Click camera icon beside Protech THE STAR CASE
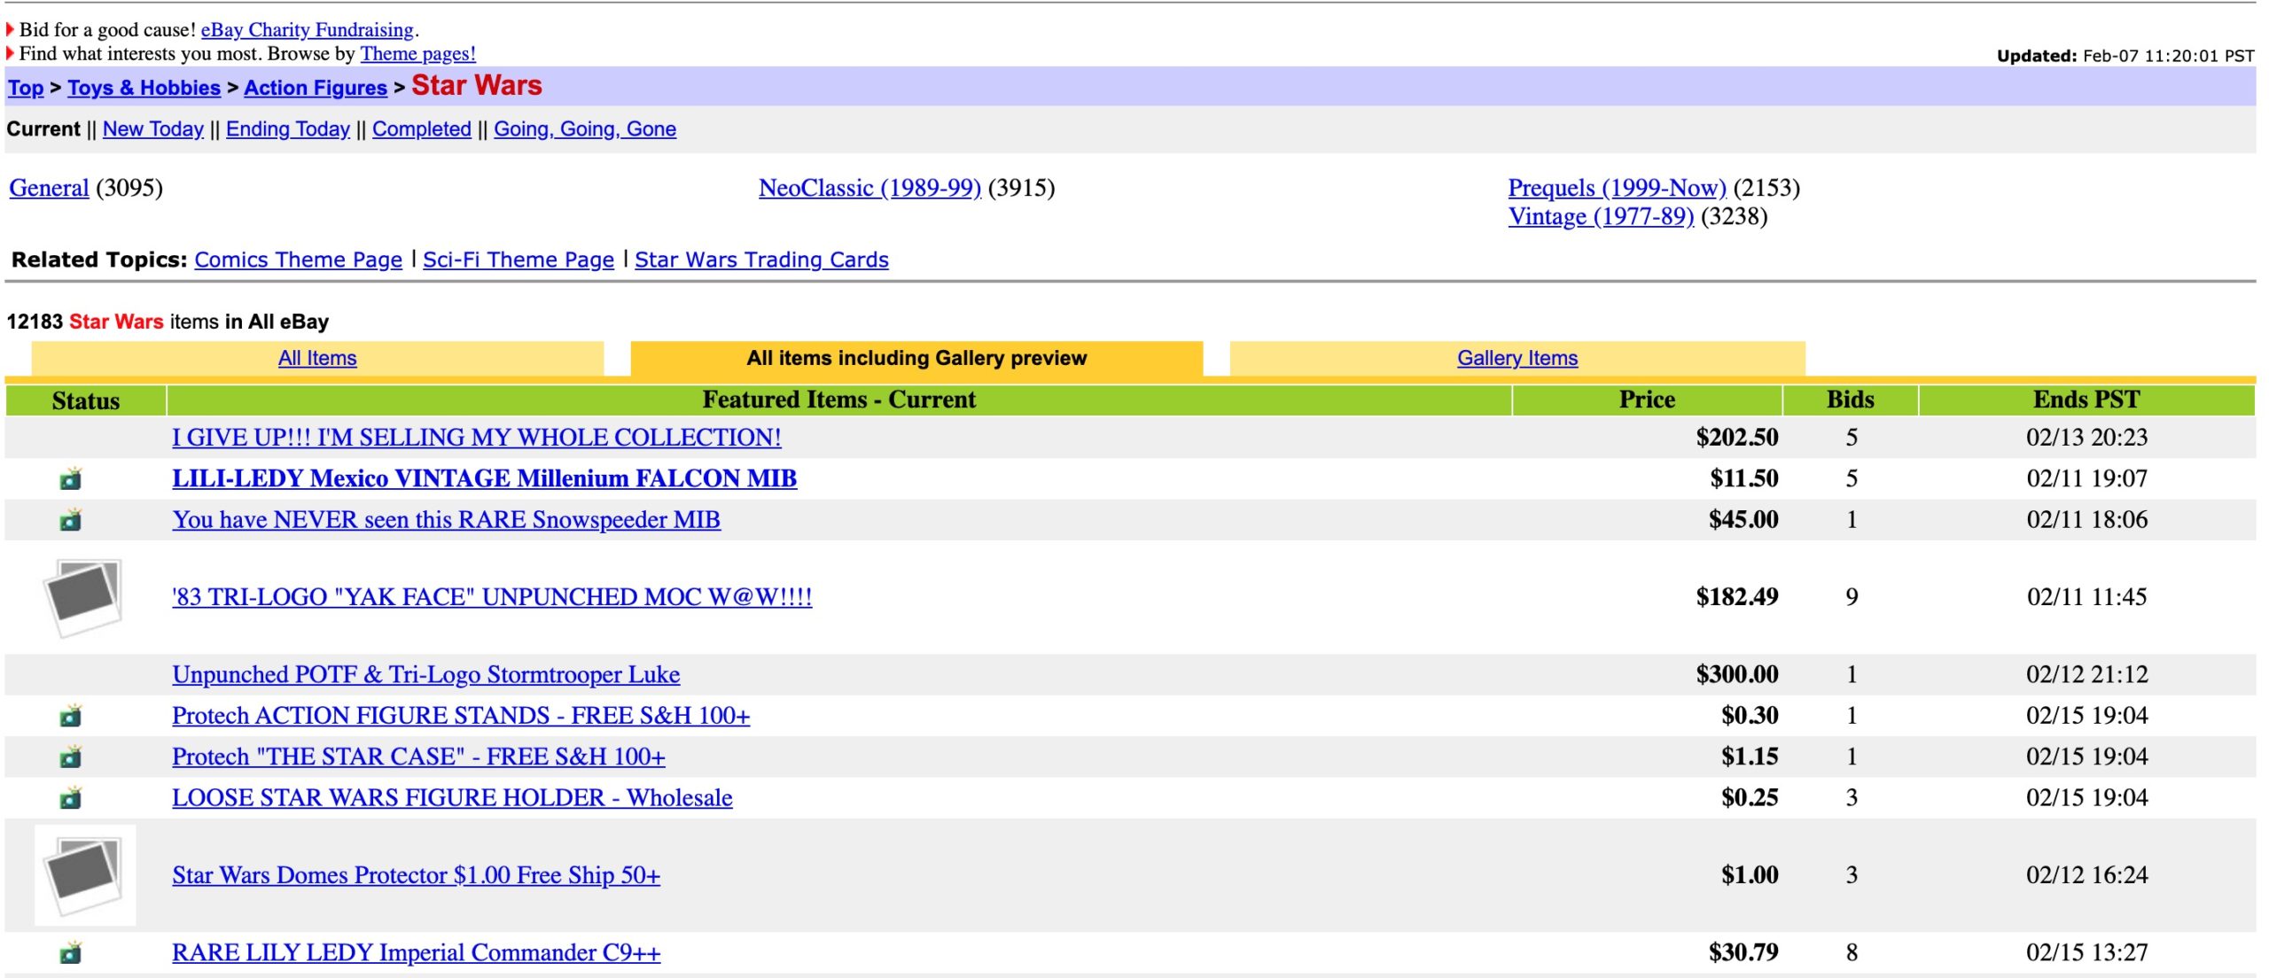This screenshot has width=2269, height=978. [x=70, y=757]
